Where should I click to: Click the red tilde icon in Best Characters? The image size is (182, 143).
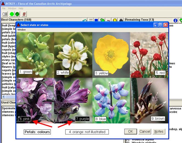(109, 20)
